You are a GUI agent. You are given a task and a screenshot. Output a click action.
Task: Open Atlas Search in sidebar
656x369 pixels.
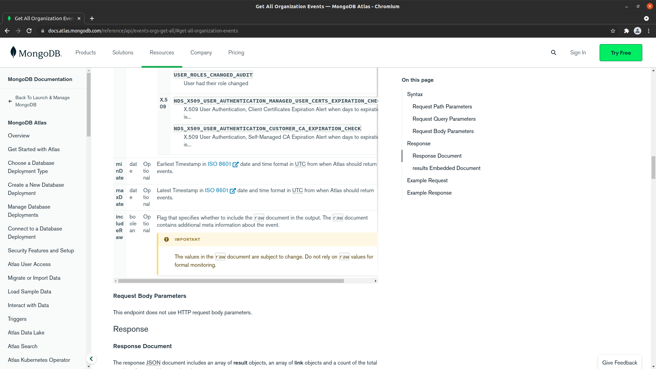(x=23, y=346)
